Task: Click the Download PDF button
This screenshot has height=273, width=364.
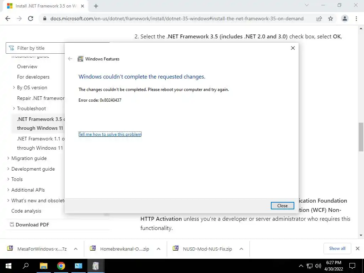Action: click(30, 225)
